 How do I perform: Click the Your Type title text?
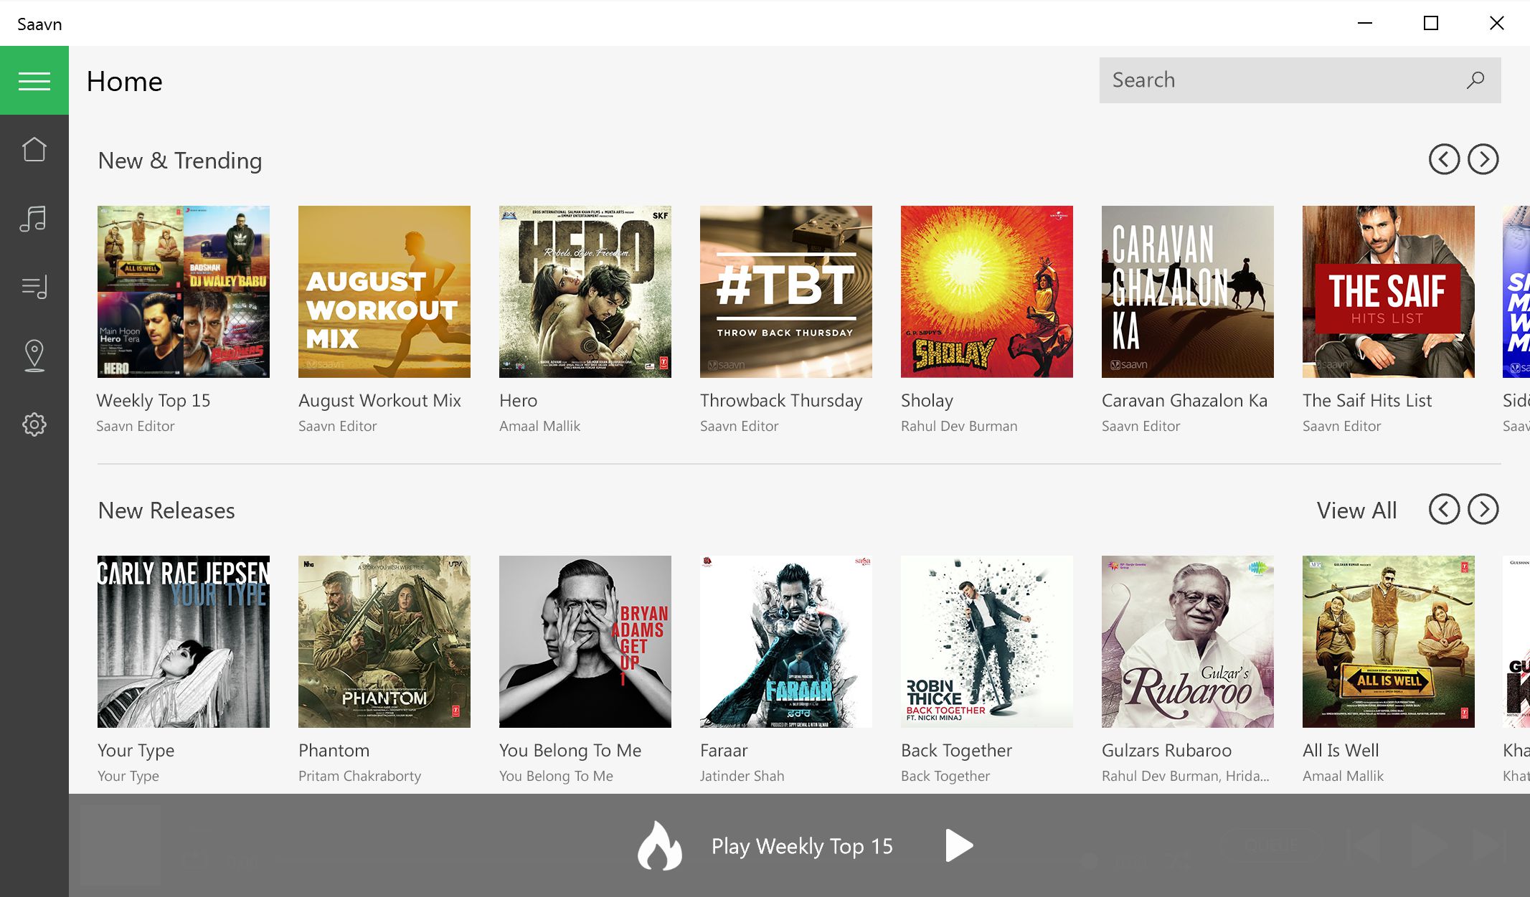click(136, 751)
